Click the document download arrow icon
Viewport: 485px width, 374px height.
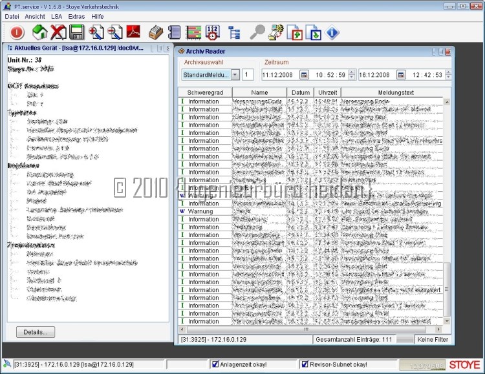(x=314, y=32)
